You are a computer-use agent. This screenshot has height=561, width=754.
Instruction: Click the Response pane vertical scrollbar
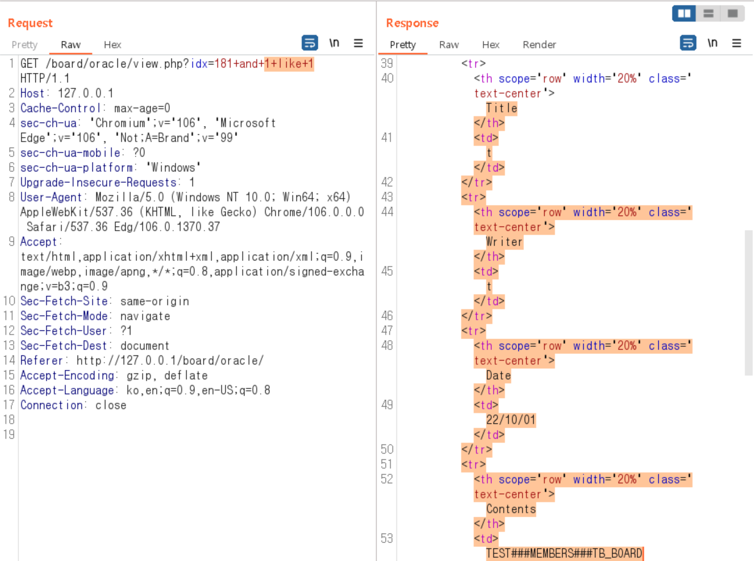point(749,302)
